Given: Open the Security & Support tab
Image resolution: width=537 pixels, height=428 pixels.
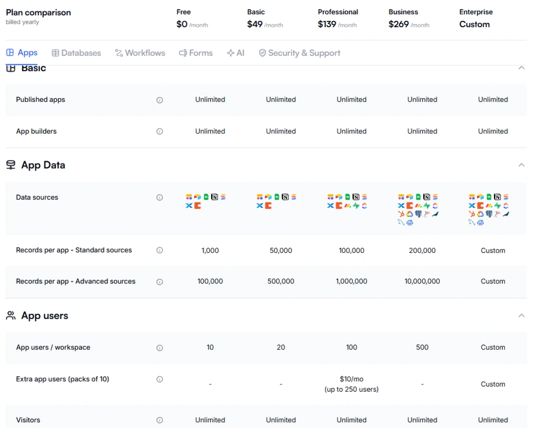Looking at the screenshot, I should [299, 53].
